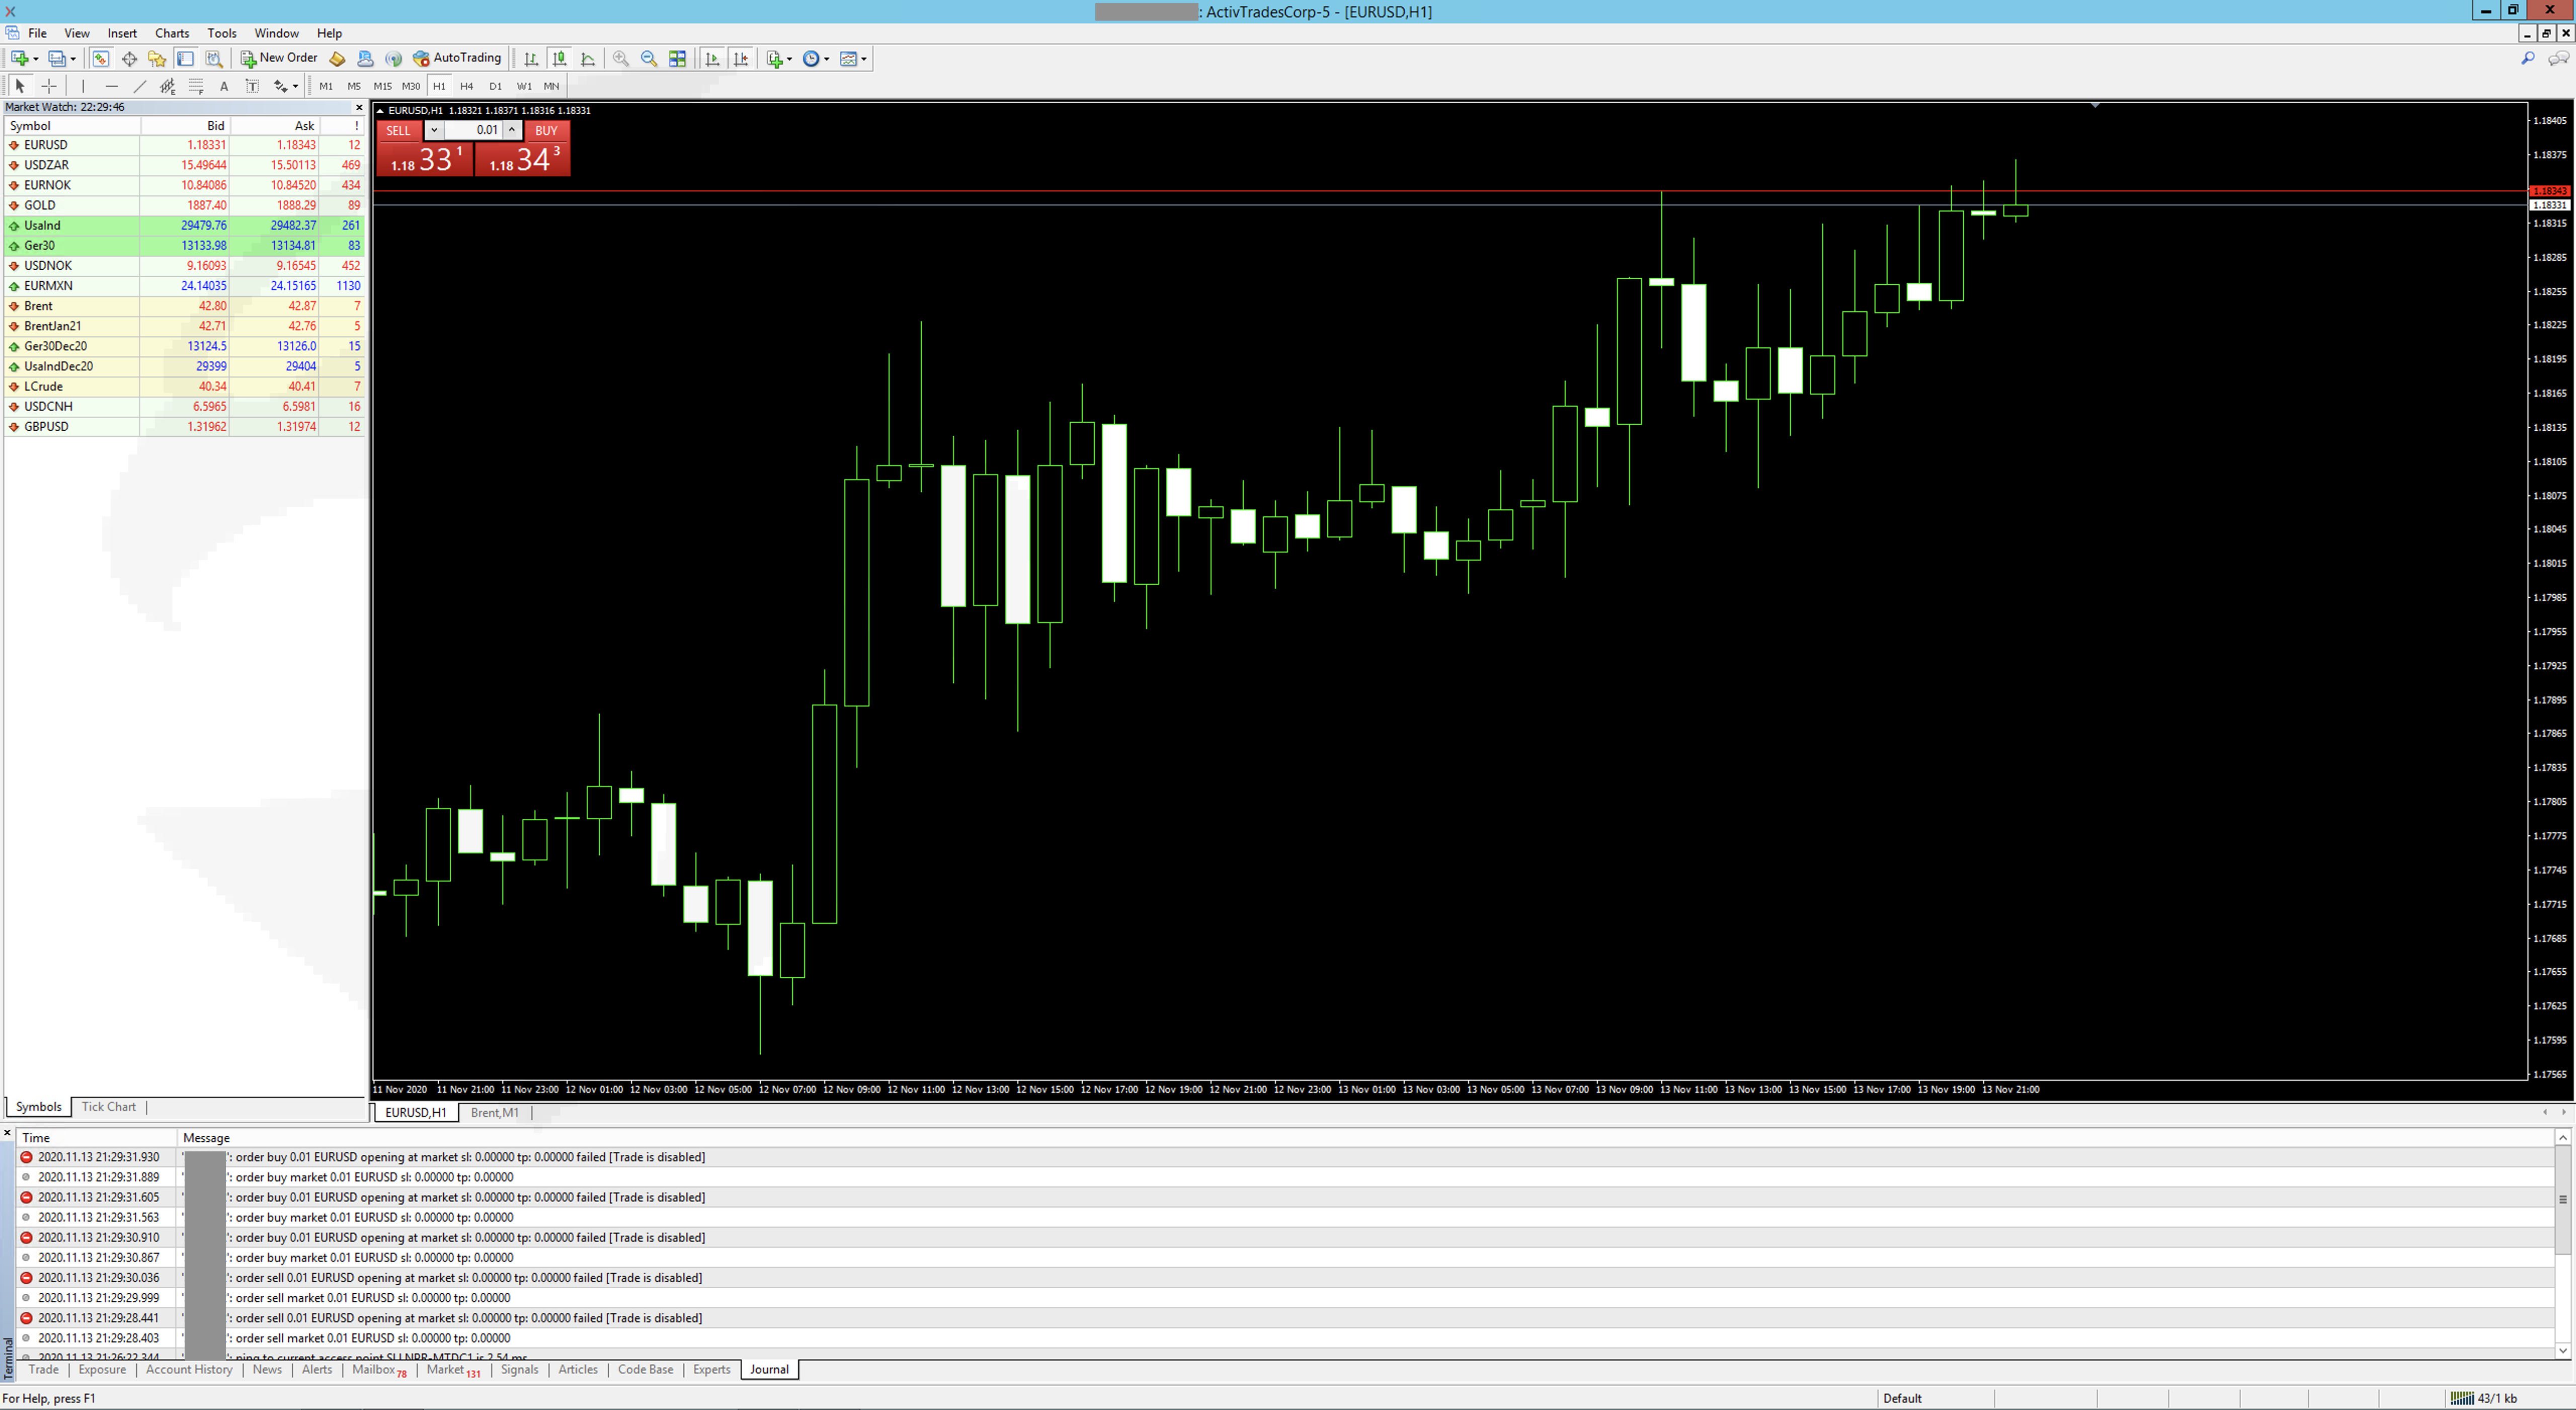Zoom out of the chart
2576x1410 pixels.
pos(649,59)
